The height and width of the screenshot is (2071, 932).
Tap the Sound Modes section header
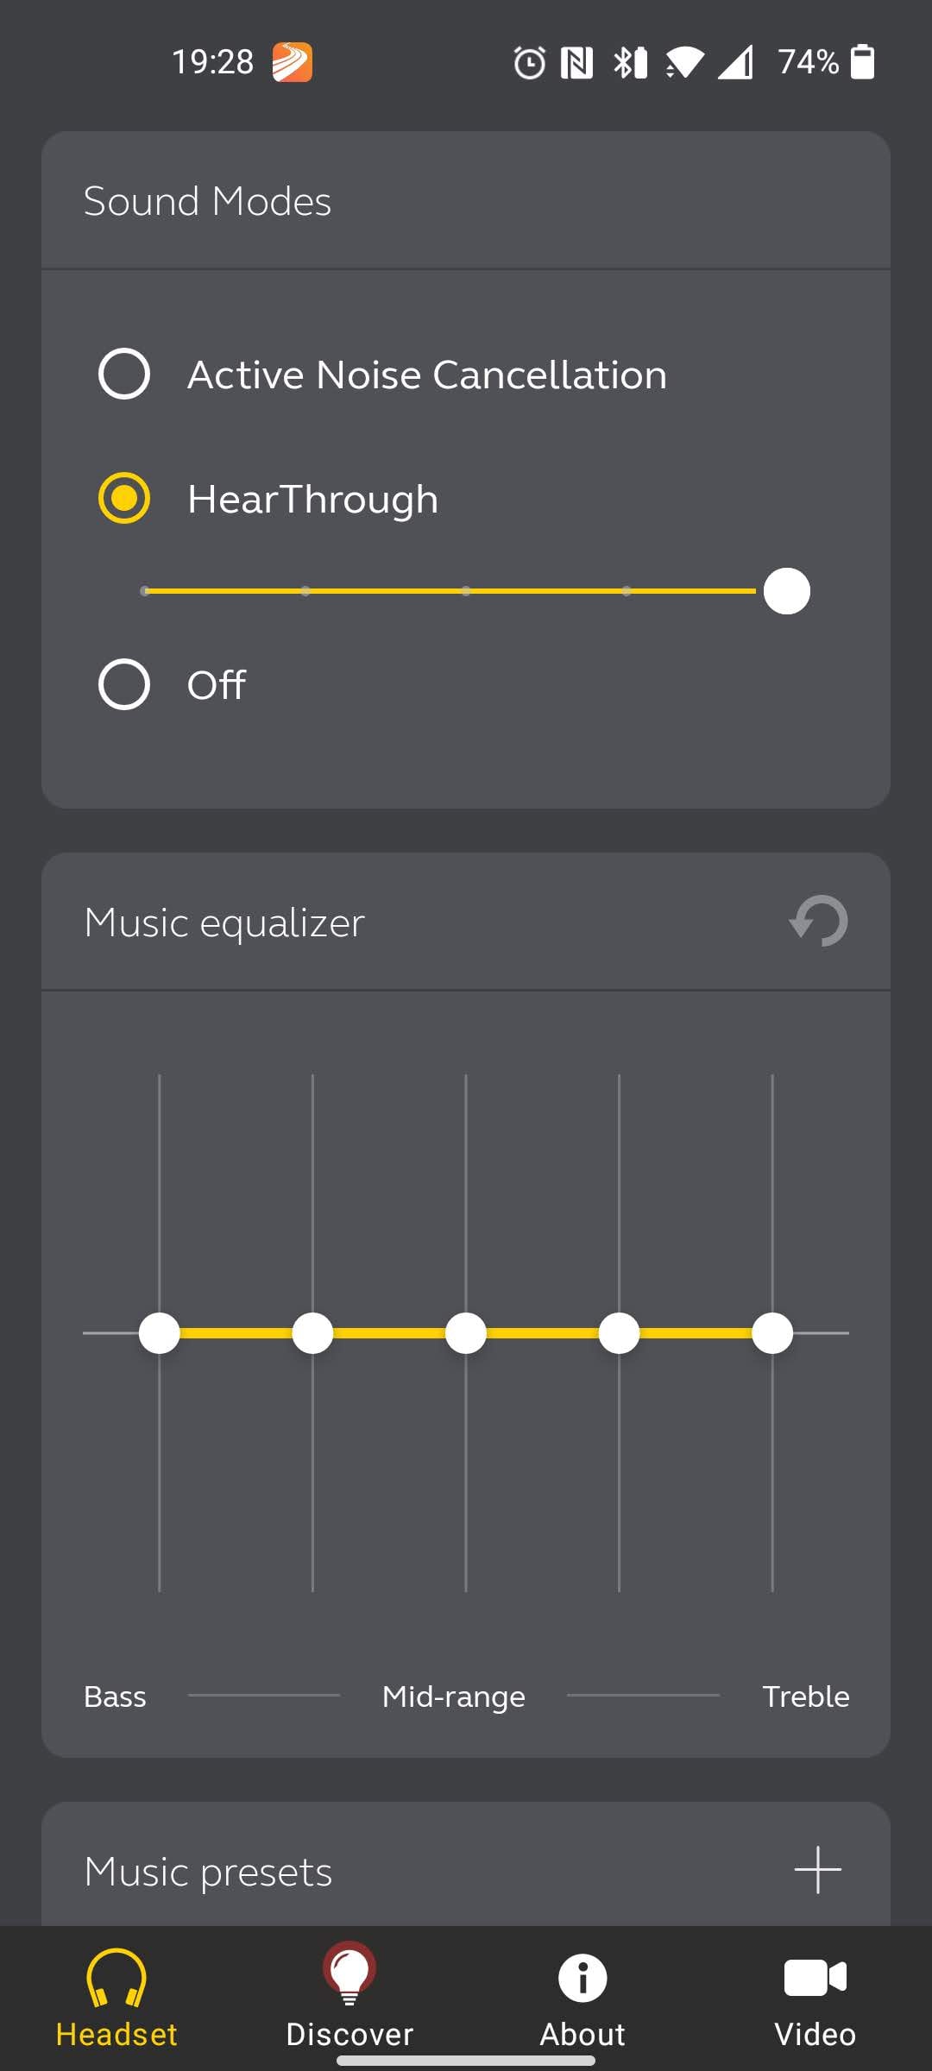coord(207,201)
